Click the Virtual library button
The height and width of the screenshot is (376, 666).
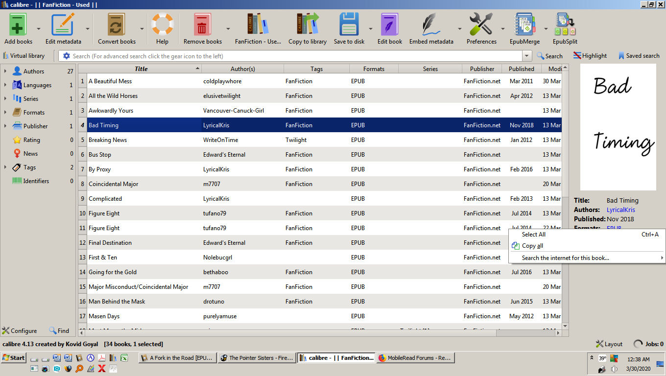(x=24, y=56)
